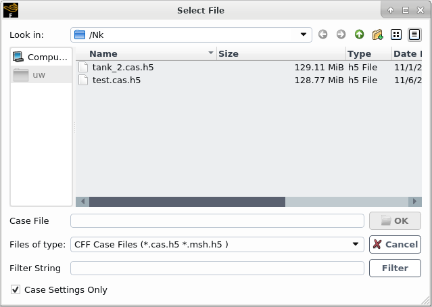Close the Select File dialog
The image size is (432, 307).
[x=421, y=10]
